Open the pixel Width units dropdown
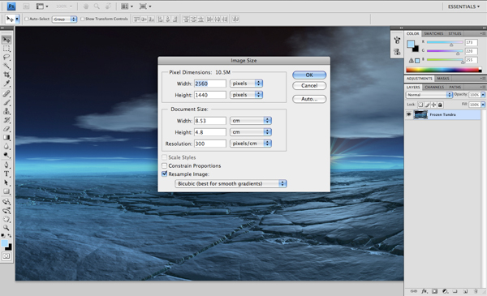Screen dimensions: 487x296 (x=246, y=84)
